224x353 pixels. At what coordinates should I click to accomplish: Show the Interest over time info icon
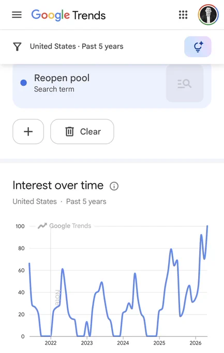[114, 186]
